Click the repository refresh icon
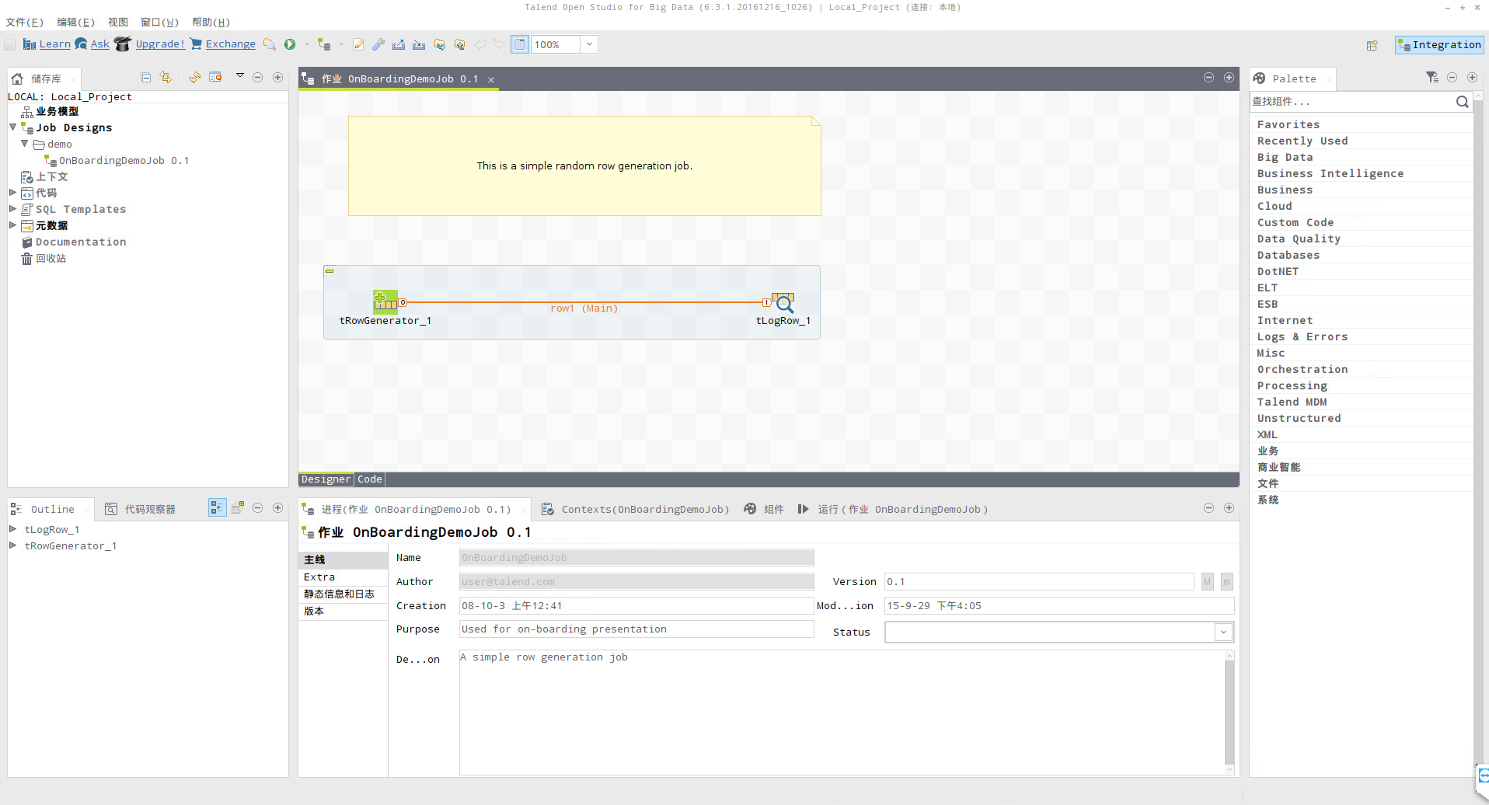Image resolution: width=1489 pixels, height=805 pixels. coord(194,77)
